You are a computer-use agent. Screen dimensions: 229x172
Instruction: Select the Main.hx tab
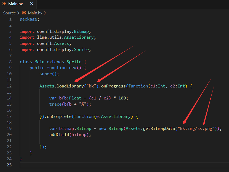point(18,4)
